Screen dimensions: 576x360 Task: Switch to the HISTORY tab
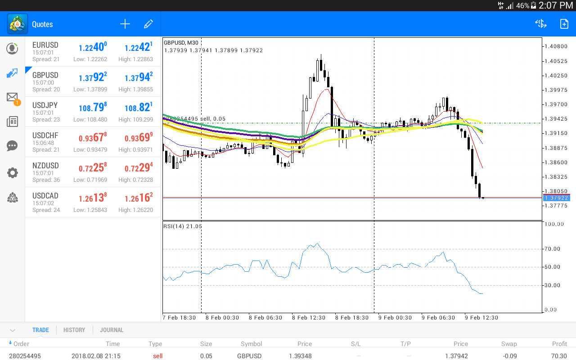click(74, 330)
